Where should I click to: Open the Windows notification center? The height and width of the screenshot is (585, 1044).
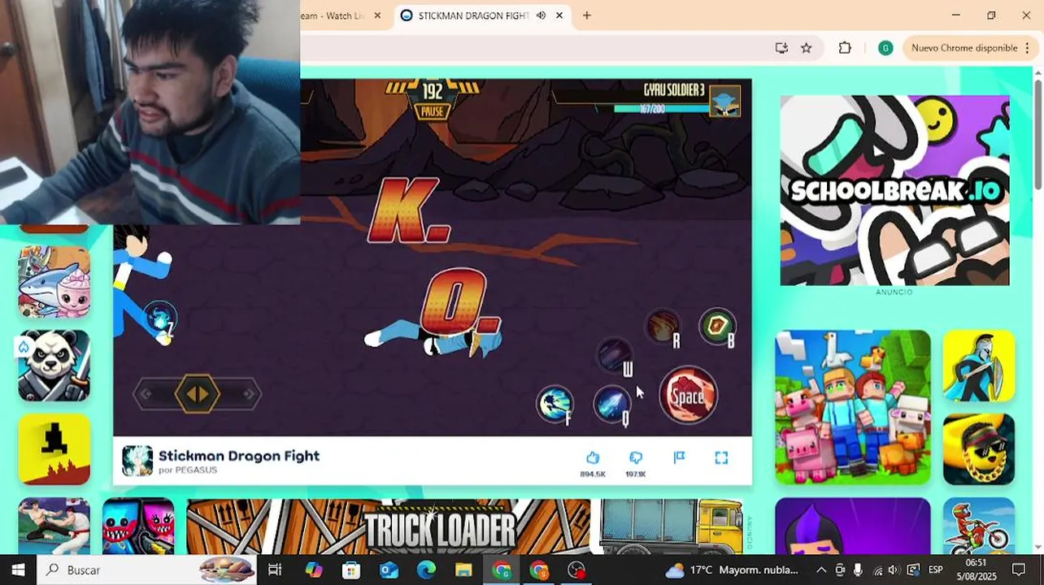[x=1019, y=570]
